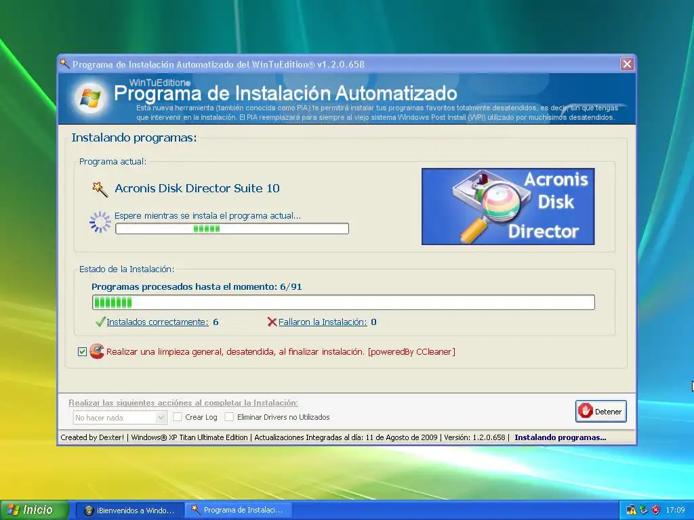Screen dimensions: 694x520
Task: Click the spinning loading indicator icon
Action: pyautogui.click(x=100, y=222)
